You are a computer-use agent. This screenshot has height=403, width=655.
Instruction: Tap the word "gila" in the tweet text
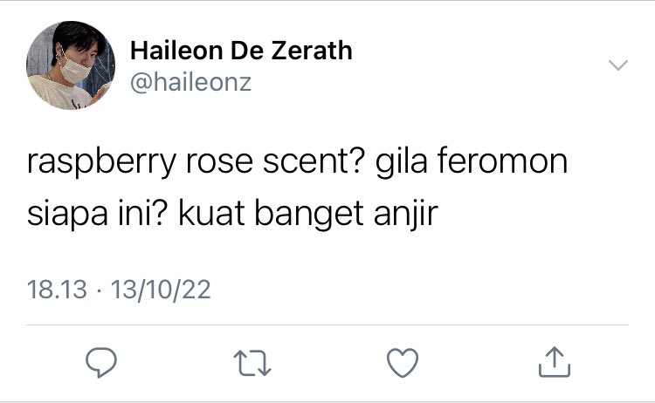coord(401,163)
